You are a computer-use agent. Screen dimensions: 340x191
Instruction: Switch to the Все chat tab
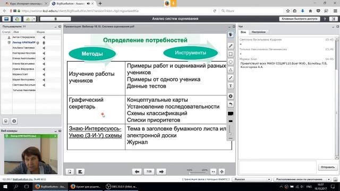[243, 32]
